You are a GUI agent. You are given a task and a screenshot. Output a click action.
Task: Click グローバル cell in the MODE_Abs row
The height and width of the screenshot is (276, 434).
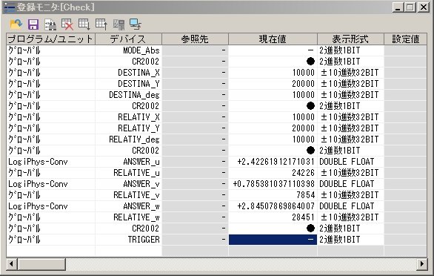click(x=50, y=50)
